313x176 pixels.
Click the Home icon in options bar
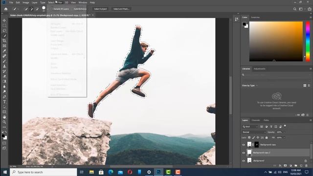[6, 9]
